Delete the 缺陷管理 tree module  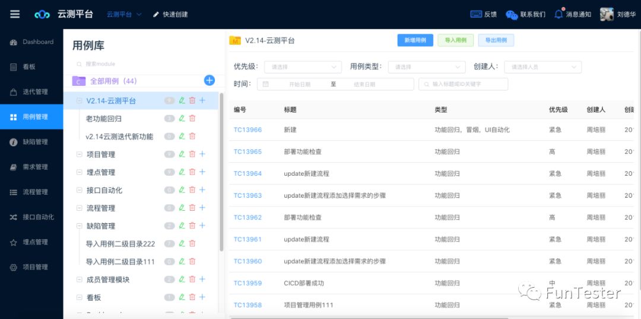tap(192, 225)
